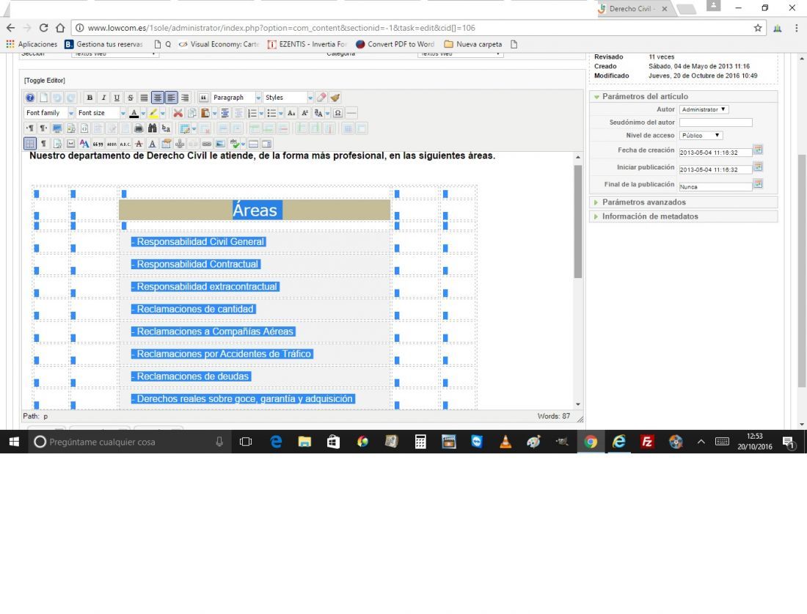
Task: Open calendar for Fecha de creación
Action: coord(758,150)
